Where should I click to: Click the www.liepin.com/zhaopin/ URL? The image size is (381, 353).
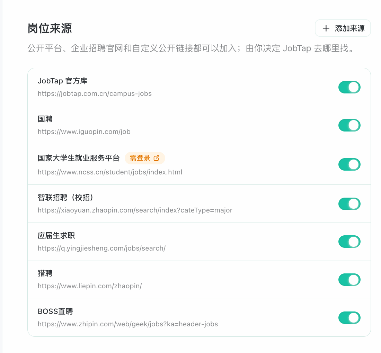coord(90,286)
